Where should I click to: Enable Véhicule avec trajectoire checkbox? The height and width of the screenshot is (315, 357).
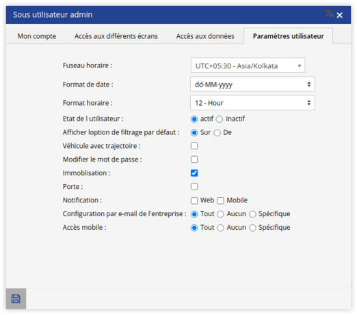(x=194, y=146)
